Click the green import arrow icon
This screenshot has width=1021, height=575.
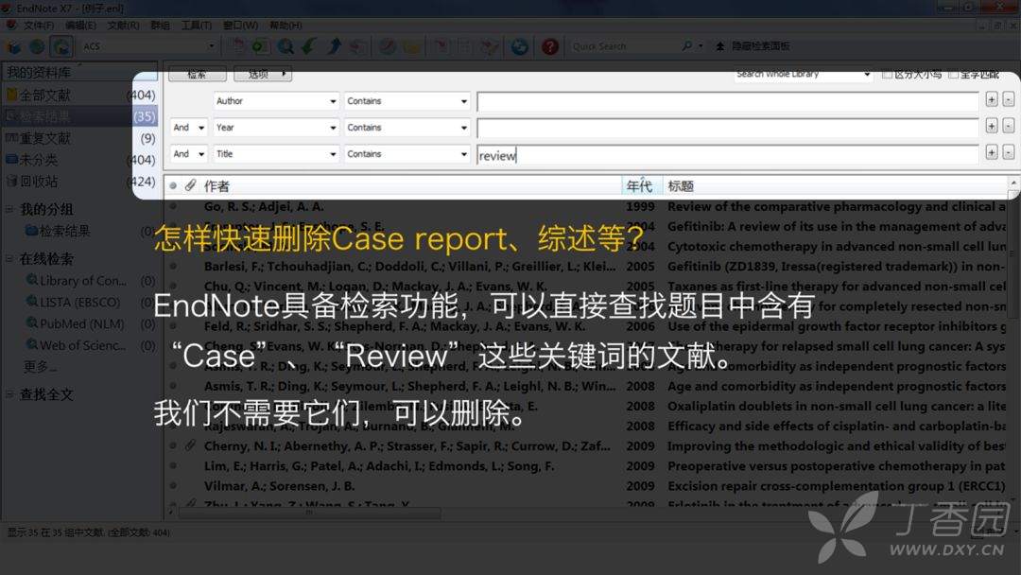point(309,46)
